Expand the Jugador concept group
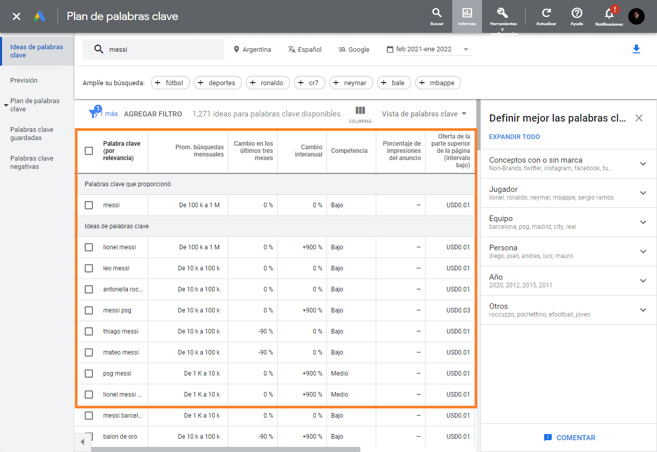 (x=643, y=193)
